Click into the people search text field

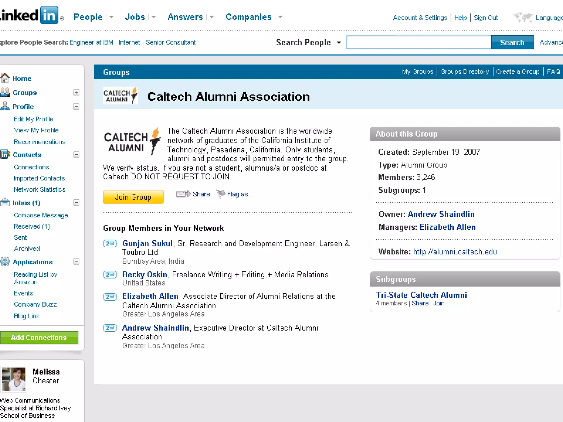[x=418, y=42]
